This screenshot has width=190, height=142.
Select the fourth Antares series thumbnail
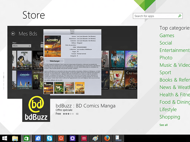[80, 88]
